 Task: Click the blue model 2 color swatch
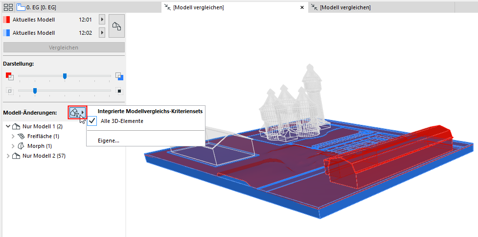tap(6, 33)
